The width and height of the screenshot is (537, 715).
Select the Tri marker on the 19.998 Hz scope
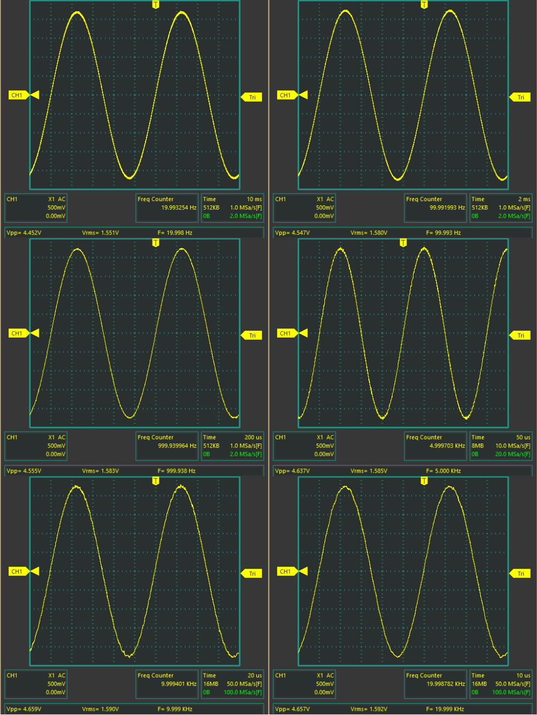tap(251, 97)
